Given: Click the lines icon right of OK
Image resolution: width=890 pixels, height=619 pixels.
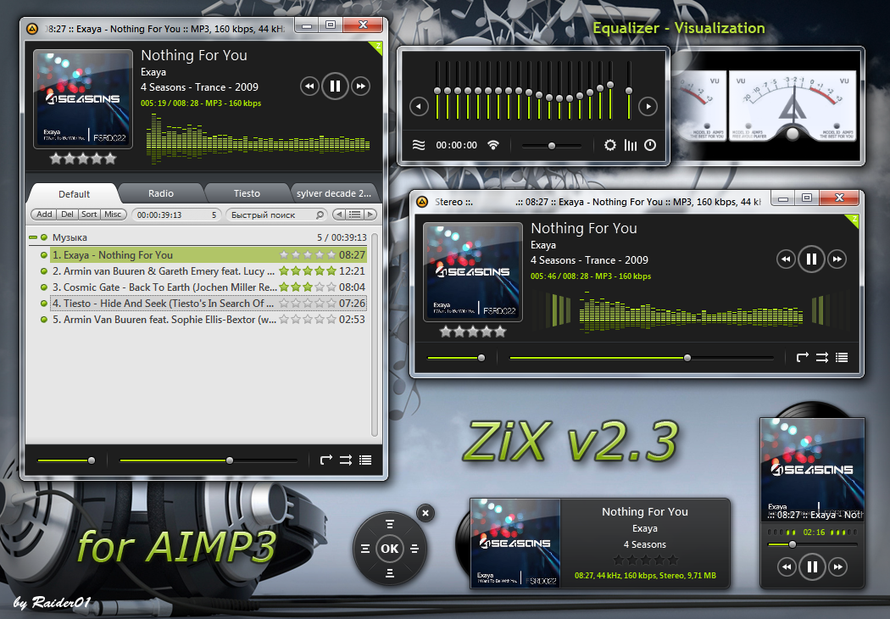Looking at the screenshot, I should (414, 549).
